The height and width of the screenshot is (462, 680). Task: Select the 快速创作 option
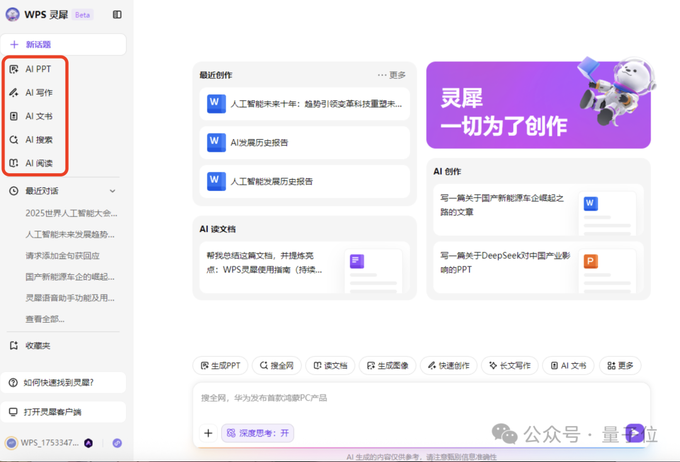click(448, 366)
